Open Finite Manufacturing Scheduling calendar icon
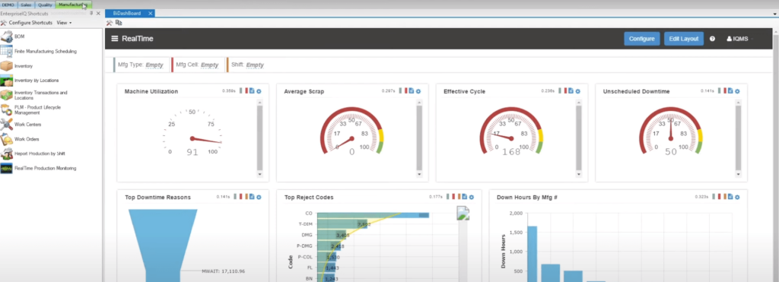Image resolution: width=779 pixels, height=282 pixels. (x=6, y=51)
